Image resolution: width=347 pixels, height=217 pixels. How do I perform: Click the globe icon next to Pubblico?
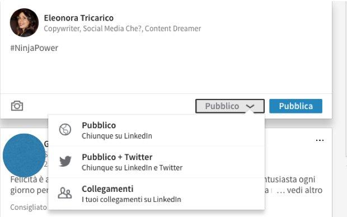[65, 130]
